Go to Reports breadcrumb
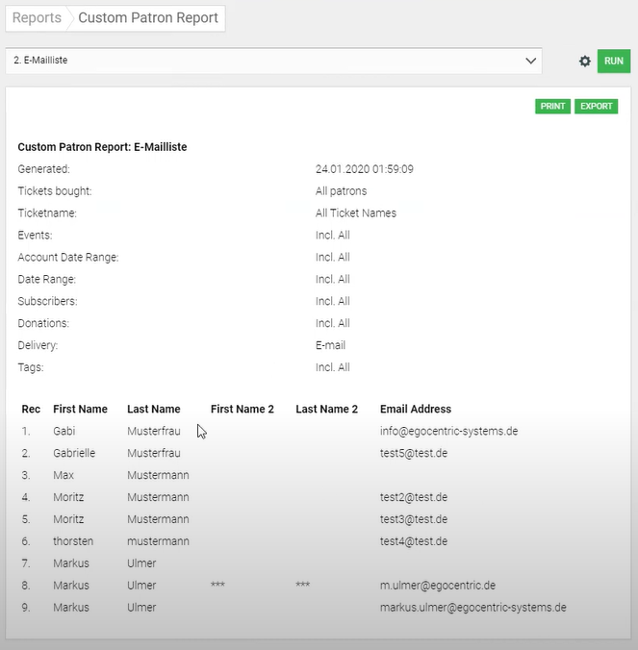 tap(37, 17)
